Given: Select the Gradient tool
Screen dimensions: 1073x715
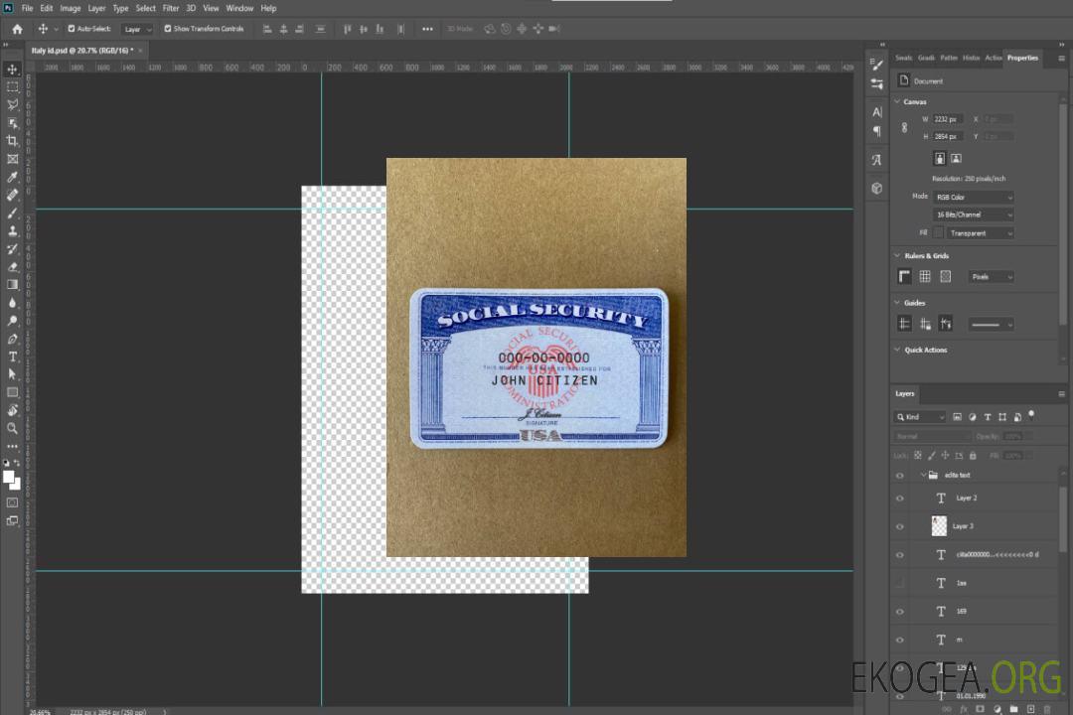Looking at the screenshot, I should (12, 285).
